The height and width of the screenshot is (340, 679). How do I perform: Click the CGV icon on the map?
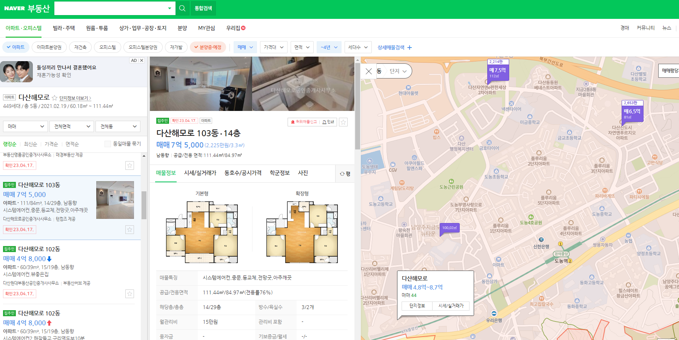tap(393, 165)
